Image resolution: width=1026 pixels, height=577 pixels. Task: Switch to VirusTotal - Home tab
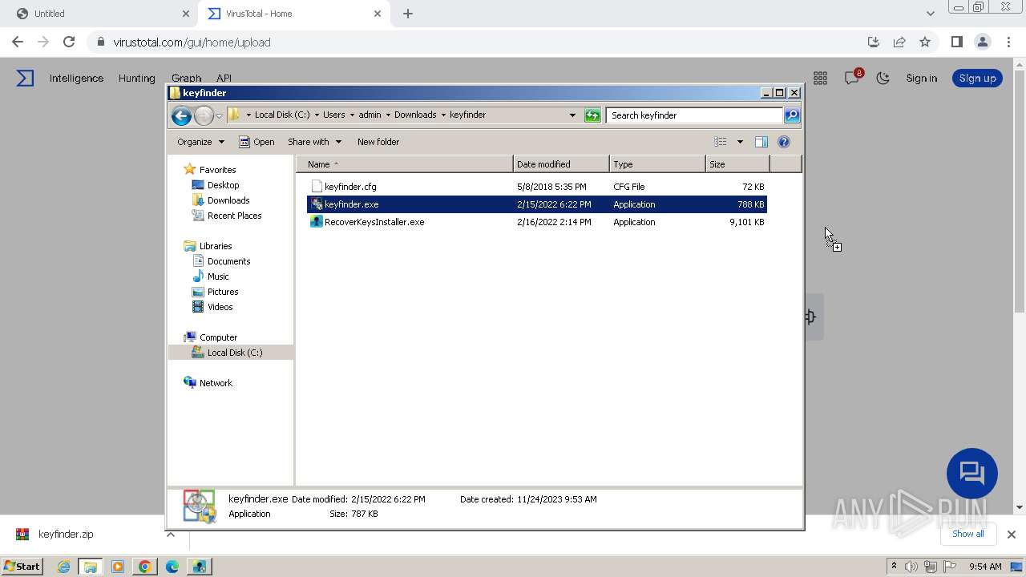pos(293,14)
